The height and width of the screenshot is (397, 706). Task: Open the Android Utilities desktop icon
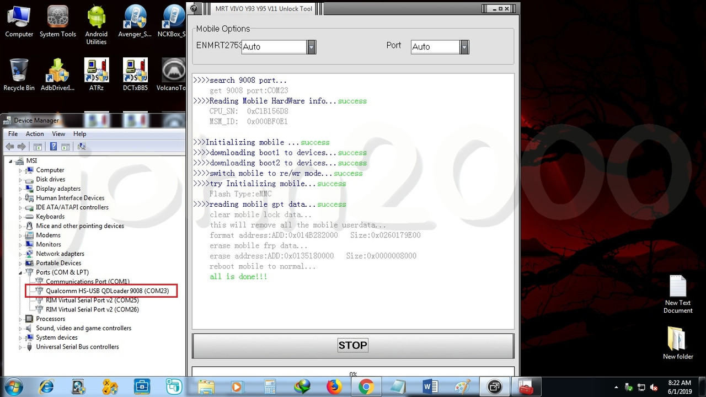click(x=97, y=25)
